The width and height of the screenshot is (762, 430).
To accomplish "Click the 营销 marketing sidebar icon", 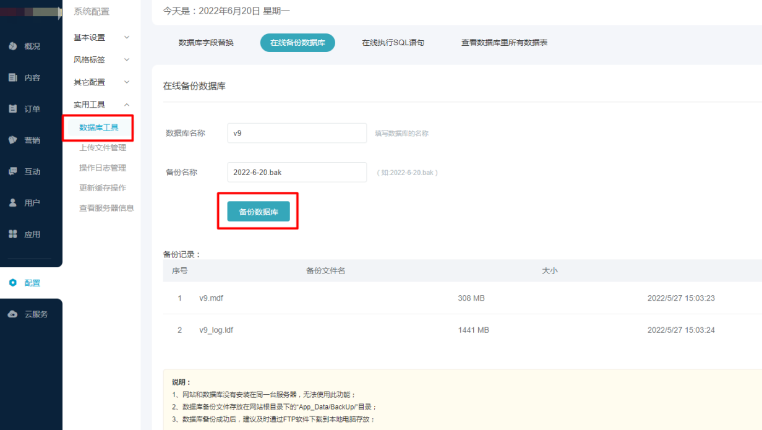I will tap(12, 140).
